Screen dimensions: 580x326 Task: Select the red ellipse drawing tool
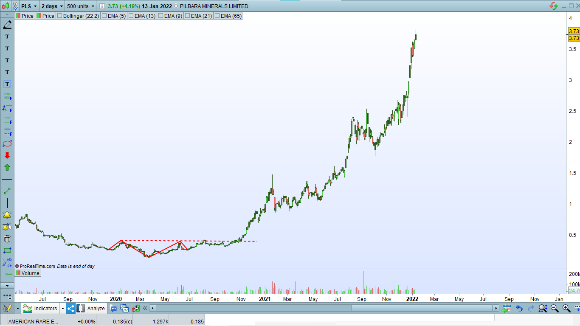coord(7,143)
